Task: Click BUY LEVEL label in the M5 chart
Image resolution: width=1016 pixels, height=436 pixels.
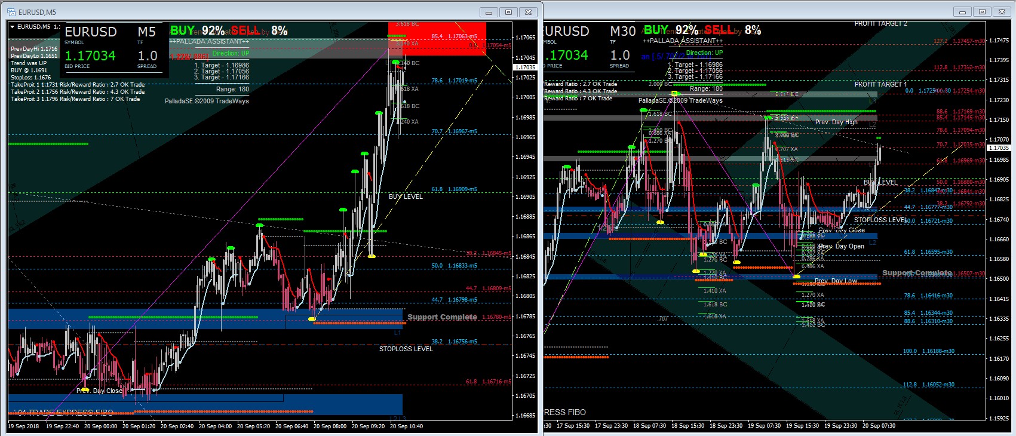Action: [x=406, y=196]
